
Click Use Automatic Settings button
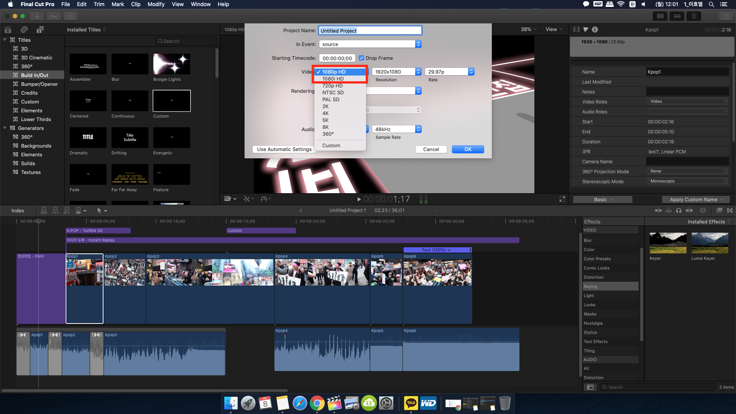284,149
